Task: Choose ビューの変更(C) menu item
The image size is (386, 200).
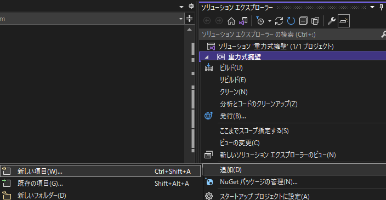Action: point(294,142)
